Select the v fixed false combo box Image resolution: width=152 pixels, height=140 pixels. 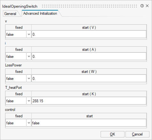(x=18, y=34)
